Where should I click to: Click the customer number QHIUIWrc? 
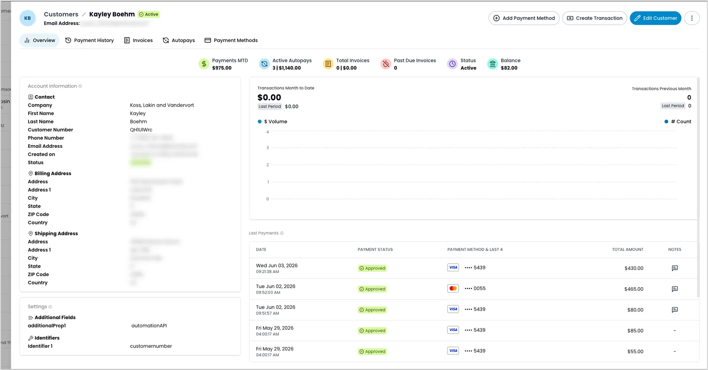(x=141, y=130)
